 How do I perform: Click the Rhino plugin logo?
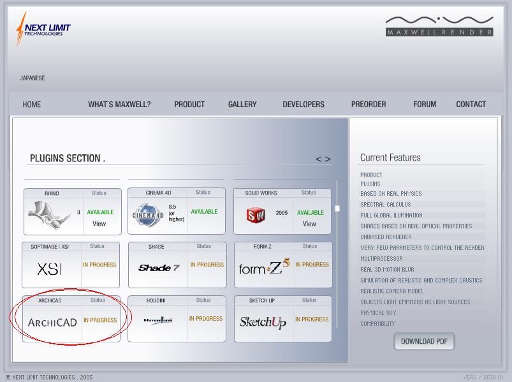point(49,215)
